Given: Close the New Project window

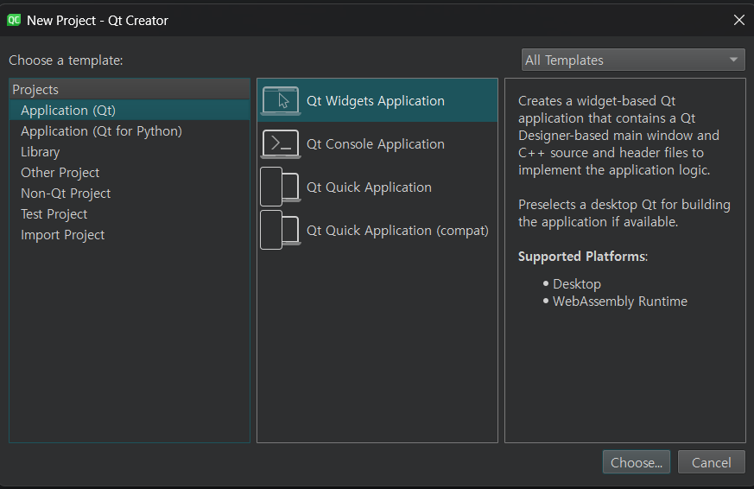Looking at the screenshot, I should tap(739, 20).
